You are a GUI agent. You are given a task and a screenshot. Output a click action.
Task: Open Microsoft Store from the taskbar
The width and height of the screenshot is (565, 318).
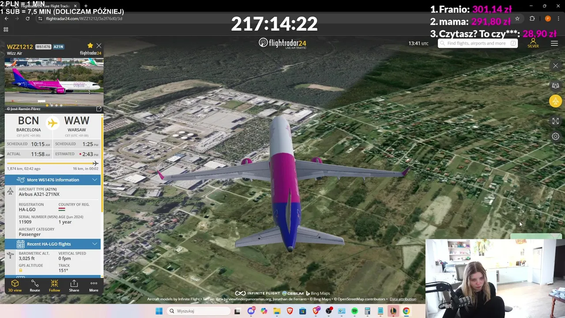[x=302, y=311]
